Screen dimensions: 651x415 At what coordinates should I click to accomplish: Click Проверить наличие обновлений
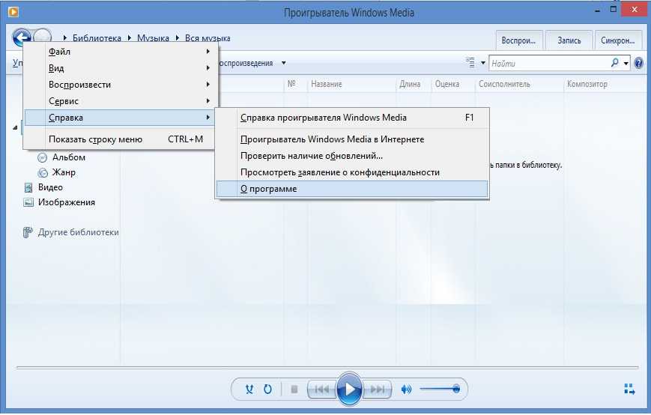312,156
